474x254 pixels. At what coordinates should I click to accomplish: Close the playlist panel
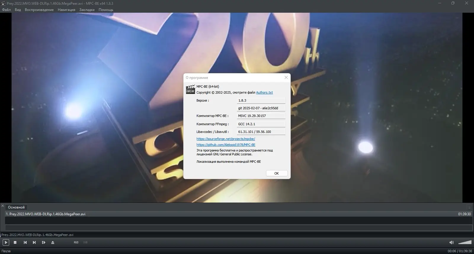pos(3,206)
